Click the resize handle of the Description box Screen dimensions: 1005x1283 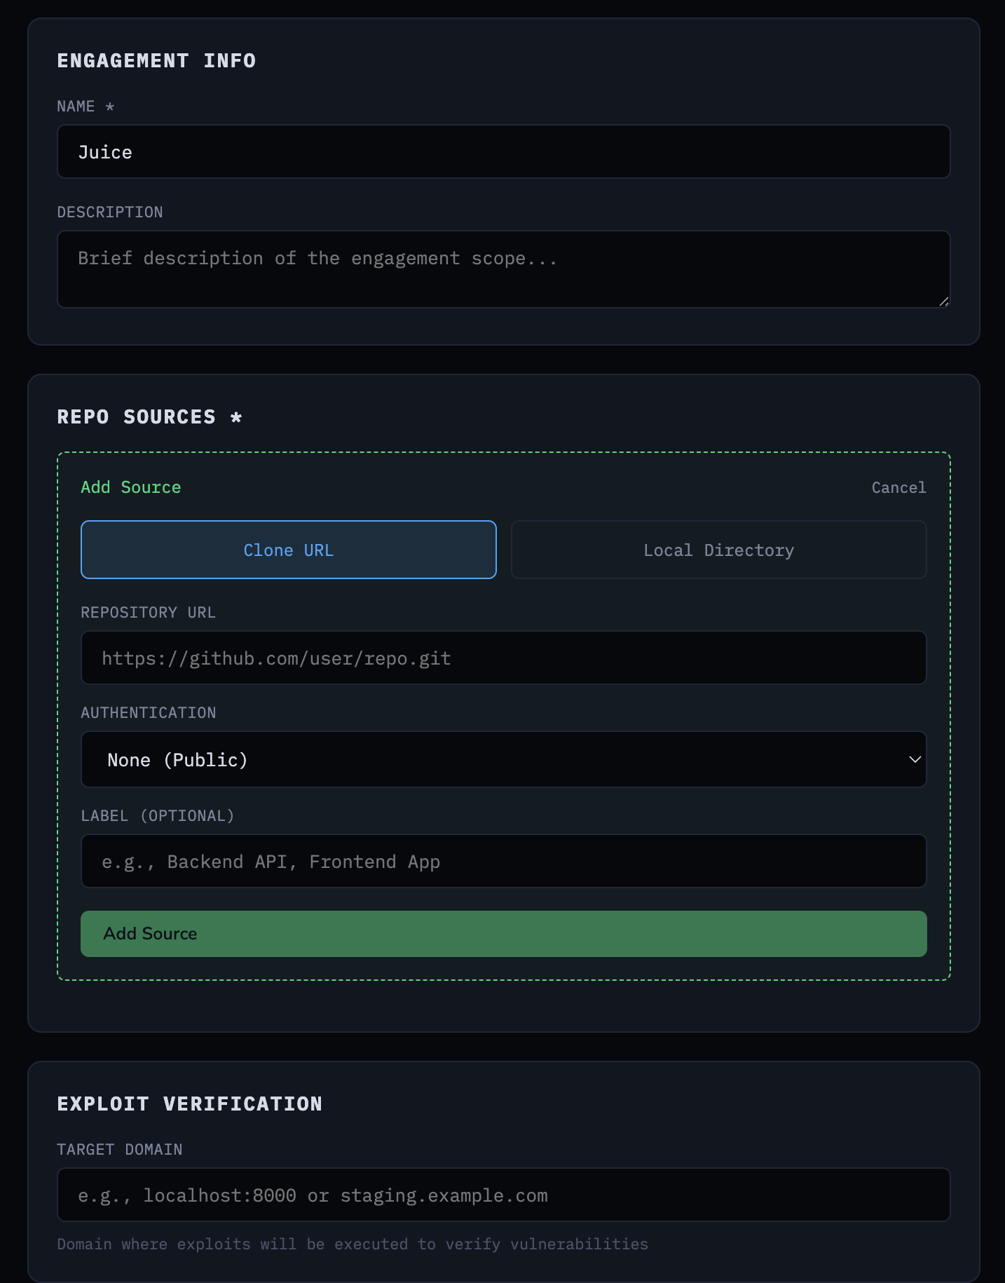point(943,301)
